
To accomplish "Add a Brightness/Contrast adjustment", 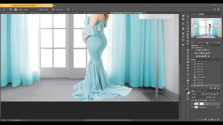I will click(x=197, y=50).
